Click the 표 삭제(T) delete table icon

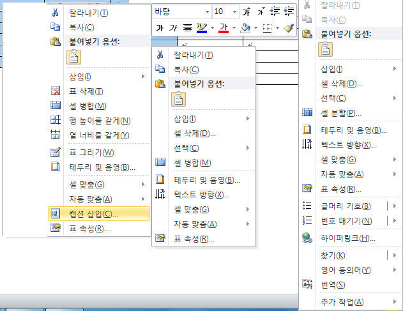coord(56,91)
